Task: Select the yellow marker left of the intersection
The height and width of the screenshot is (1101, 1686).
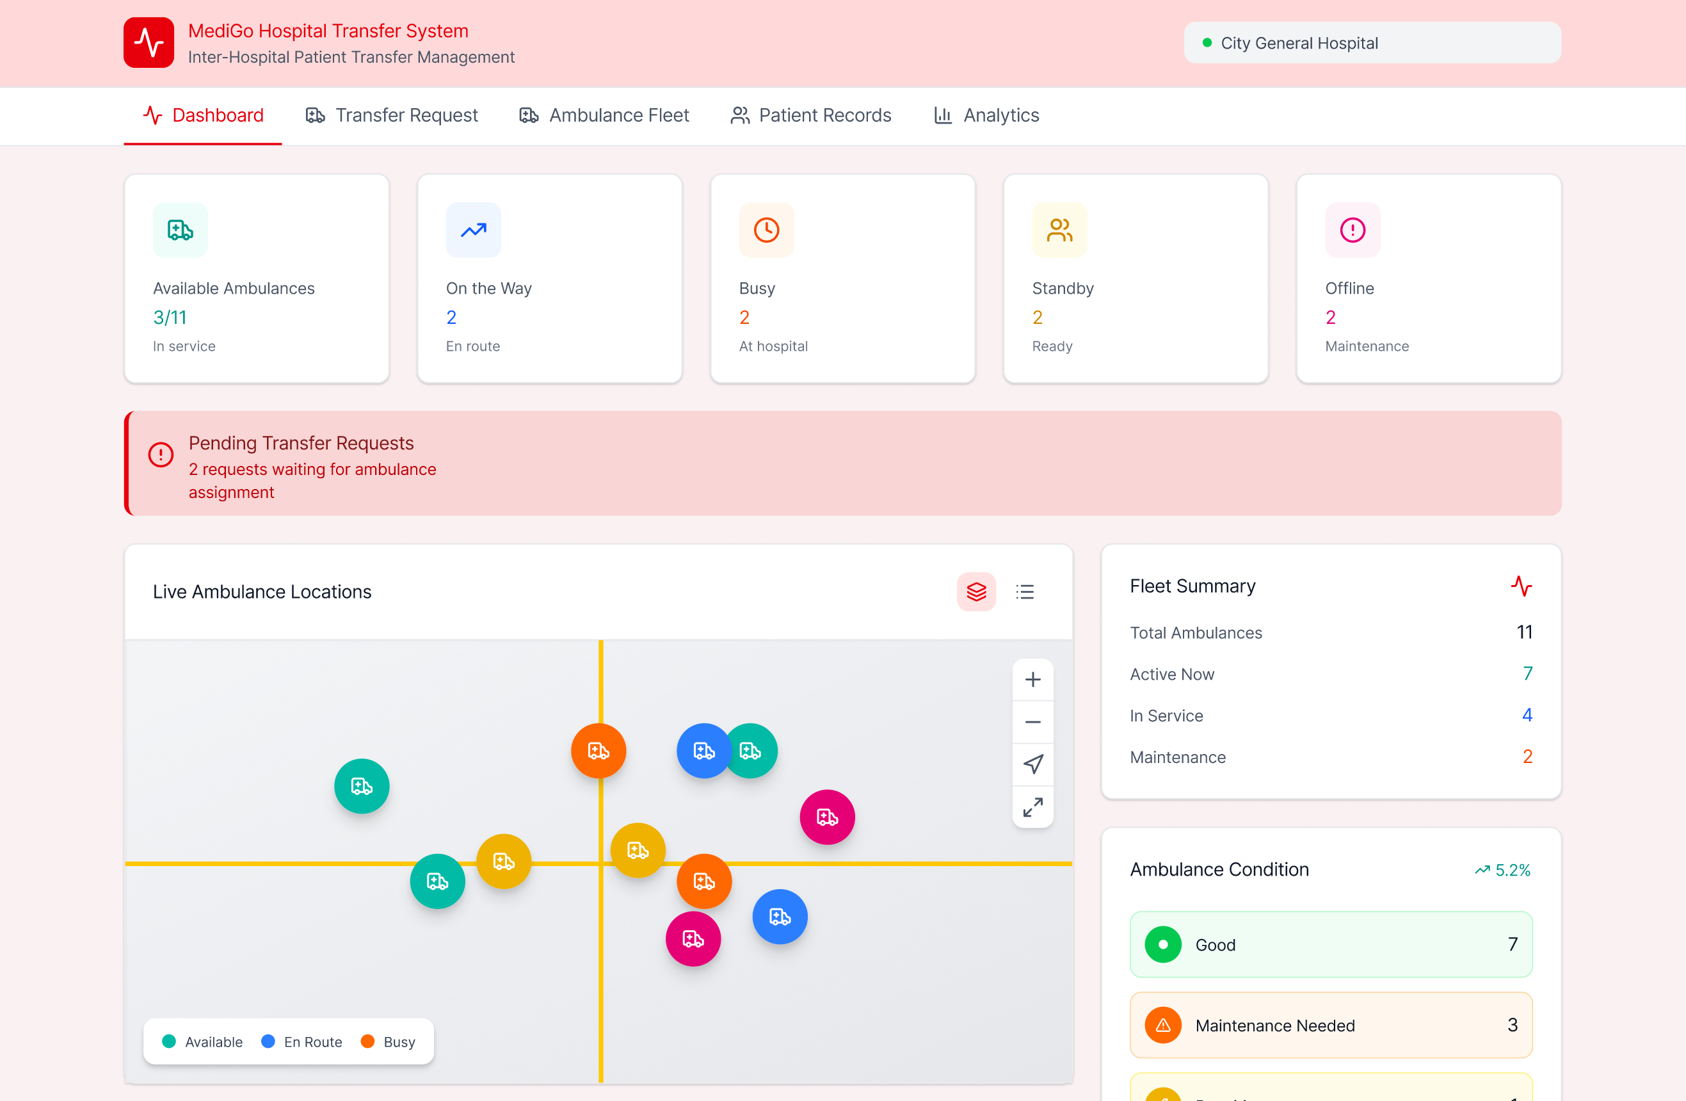Action: (504, 862)
